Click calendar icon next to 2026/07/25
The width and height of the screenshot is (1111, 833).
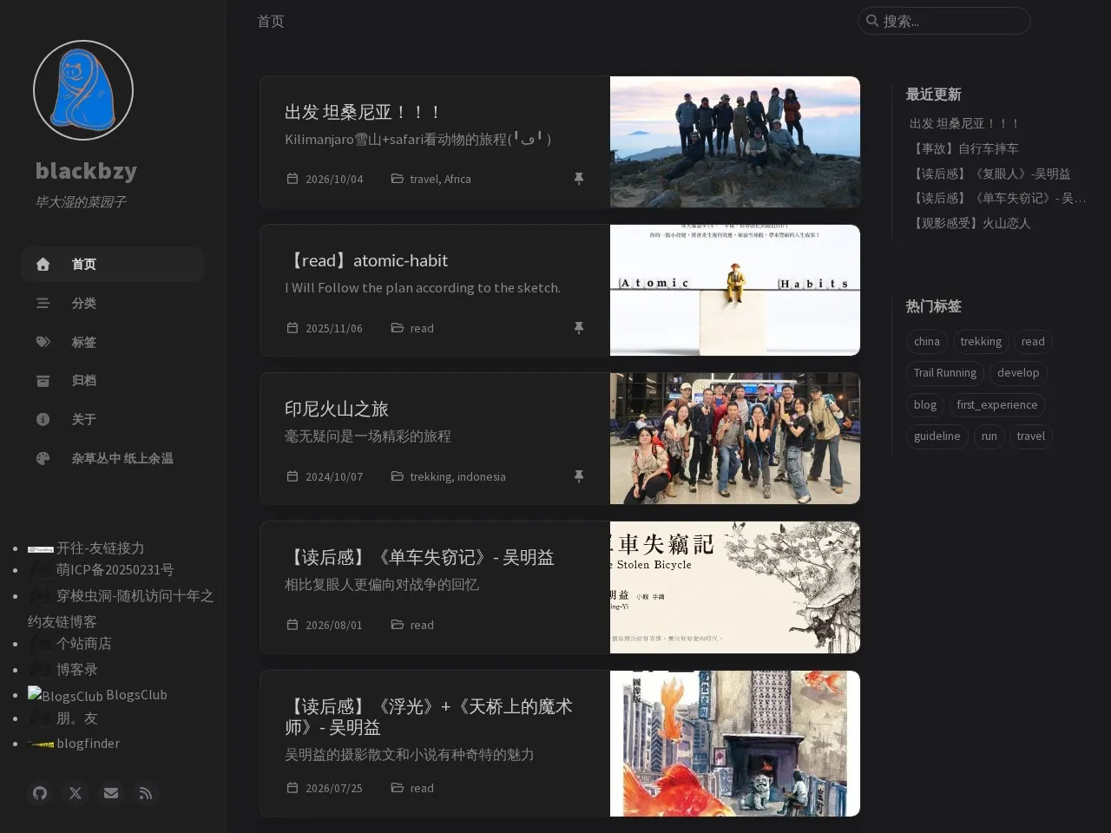click(x=293, y=788)
